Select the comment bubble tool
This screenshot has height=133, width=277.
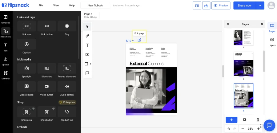tap(87, 73)
